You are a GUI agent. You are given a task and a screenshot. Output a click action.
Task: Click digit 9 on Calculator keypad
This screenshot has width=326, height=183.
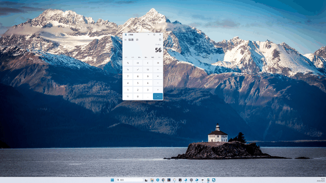click(148, 76)
